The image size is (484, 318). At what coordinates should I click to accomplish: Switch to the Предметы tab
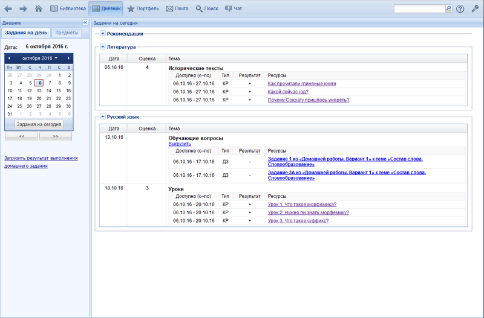(67, 33)
